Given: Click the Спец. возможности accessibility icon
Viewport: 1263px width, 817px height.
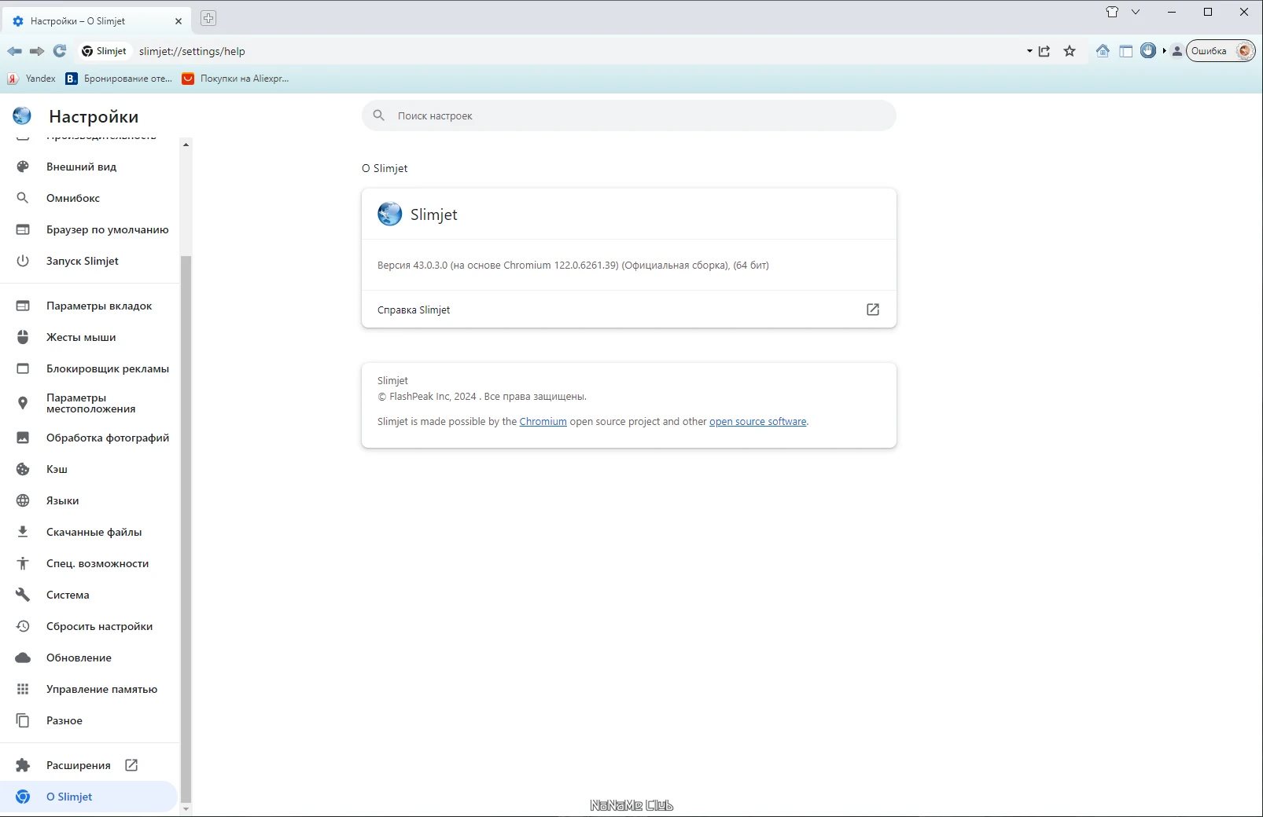Looking at the screenshot, I should pyautogui.click(x=23, y=563).
